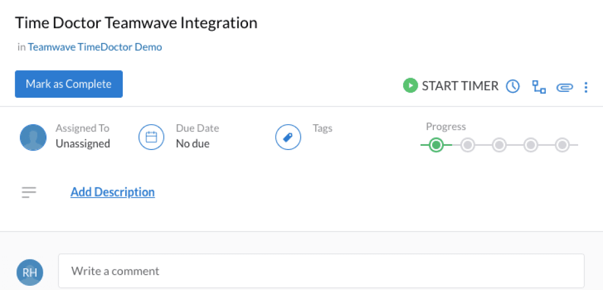Click the Assigned To avatar icon
This screenshot has width=603, height=290.
tap(33, 137)
